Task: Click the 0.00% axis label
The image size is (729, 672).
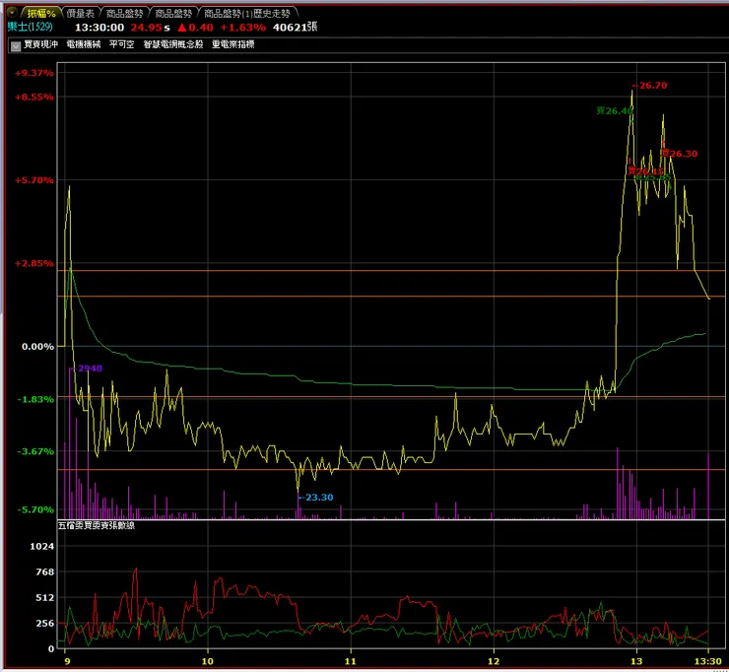Action: (37, 347)
